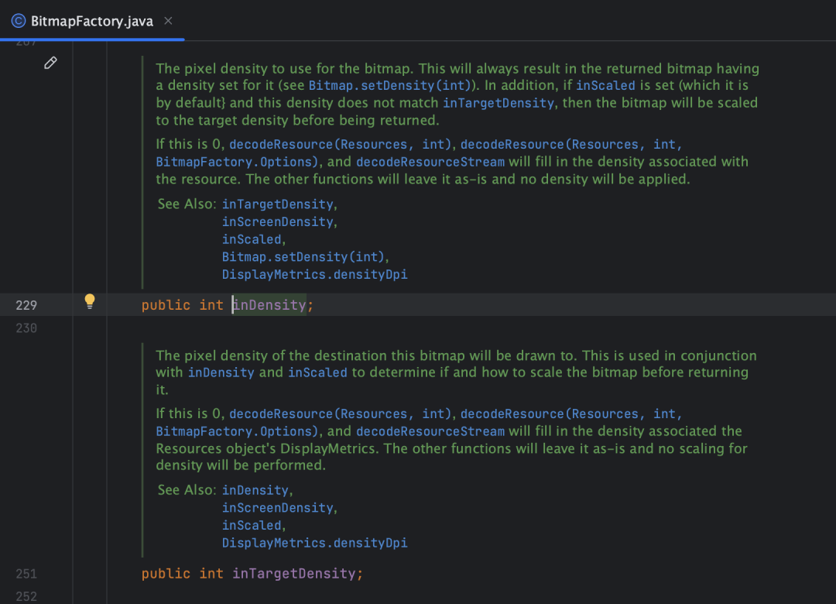Click line number 229 in the gutter
Viewport: 836px width, 604px height.
pos(26,305)
